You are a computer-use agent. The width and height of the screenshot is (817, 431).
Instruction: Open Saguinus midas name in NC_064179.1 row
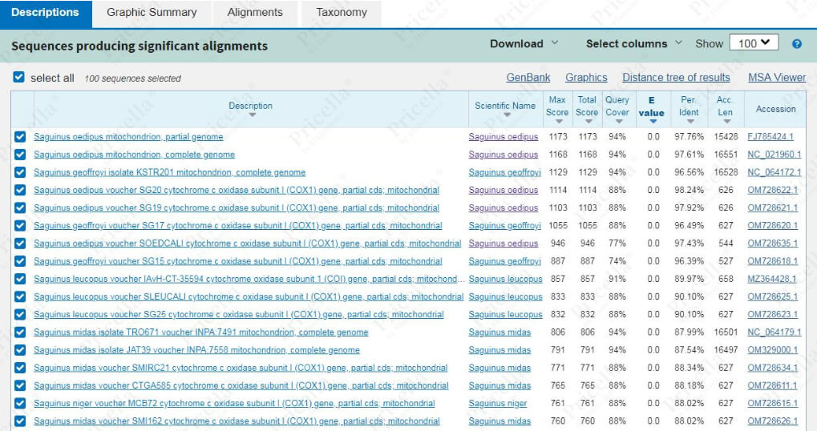tap(500, 332)
